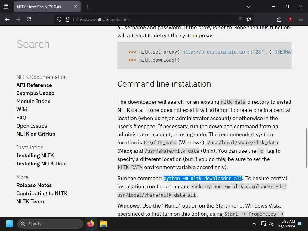The image size is (308, 231).
Task: Open a new tab with plus button
Action: coord(87,7)
